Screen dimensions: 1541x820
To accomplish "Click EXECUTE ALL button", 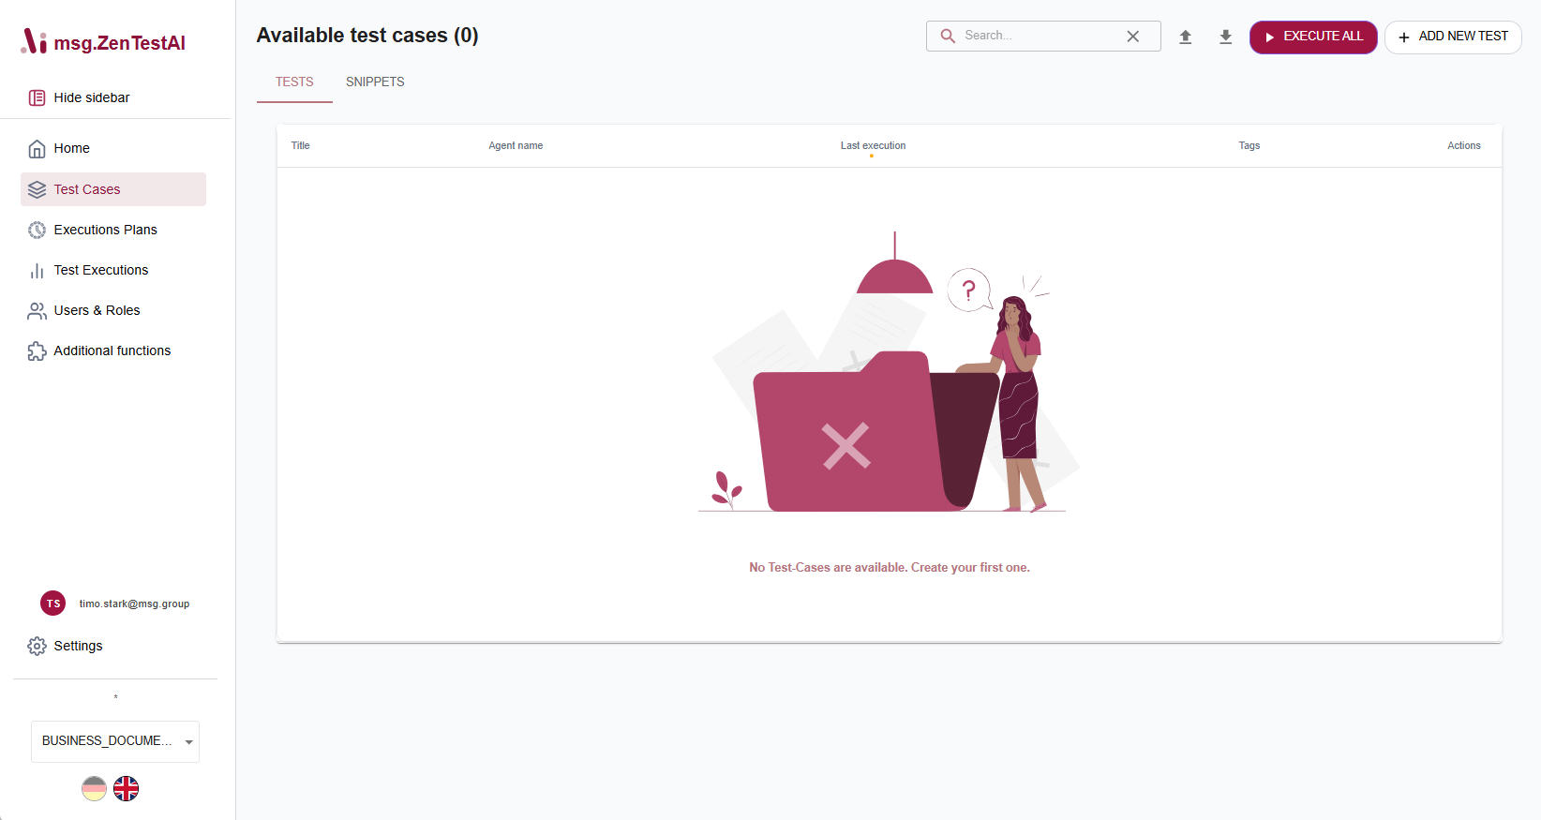I will coord(1313,37).
